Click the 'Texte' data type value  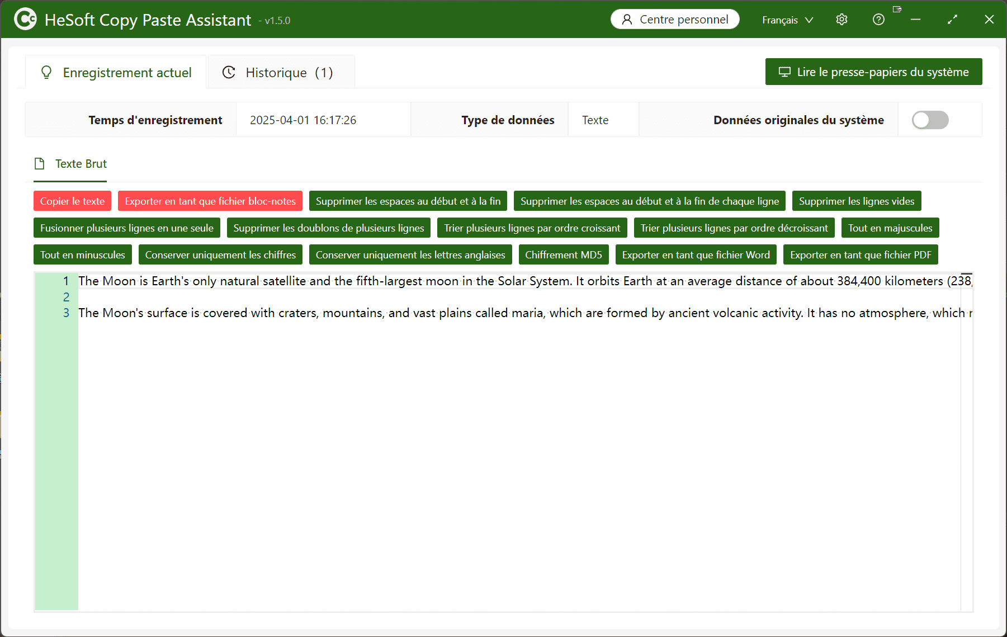click(x=595, y=120)
